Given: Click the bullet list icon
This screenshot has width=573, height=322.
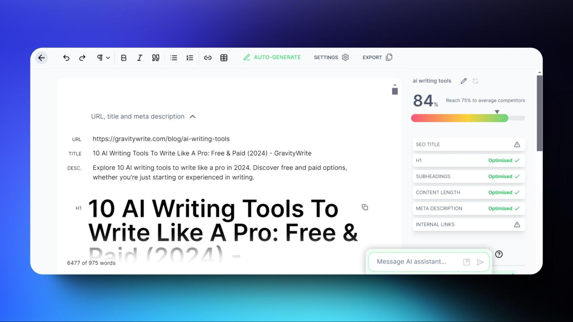Looking at the screenshot, I should [x=174, y=58].
